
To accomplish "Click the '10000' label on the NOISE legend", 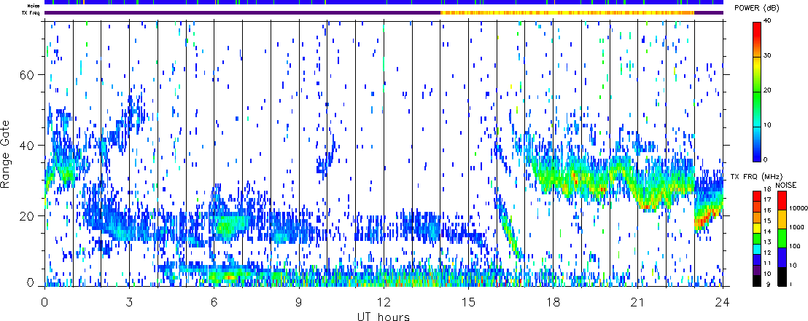I will coord(799,208).
